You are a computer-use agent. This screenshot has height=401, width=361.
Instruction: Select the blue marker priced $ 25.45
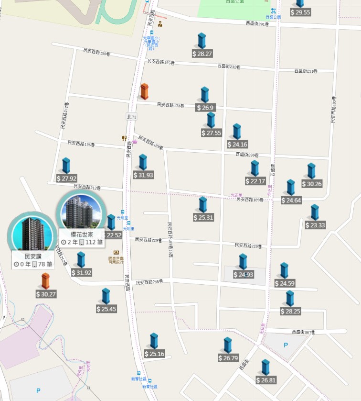click(106, 296)
